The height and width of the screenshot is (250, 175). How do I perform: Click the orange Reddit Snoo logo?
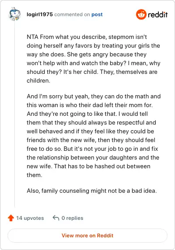[x=141, y=14]
